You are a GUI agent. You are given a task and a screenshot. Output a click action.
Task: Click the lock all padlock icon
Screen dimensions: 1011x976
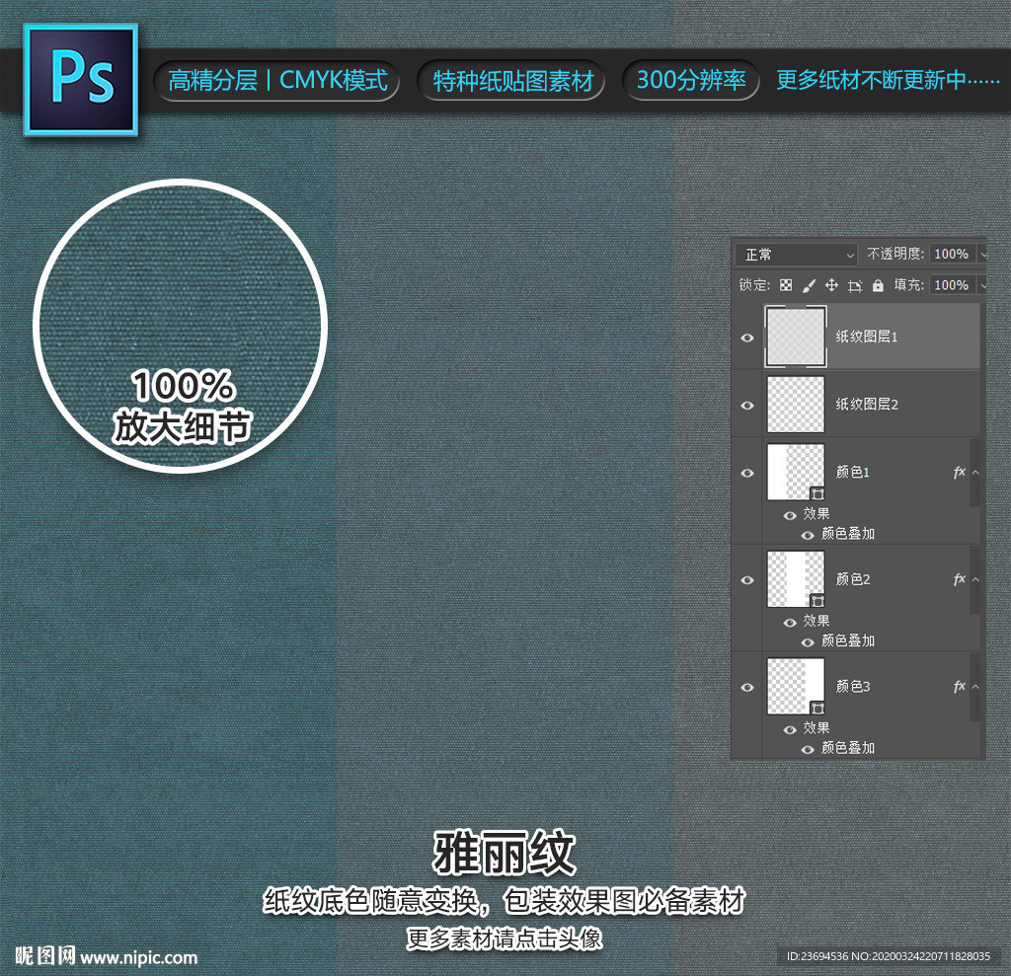point(878,285)
